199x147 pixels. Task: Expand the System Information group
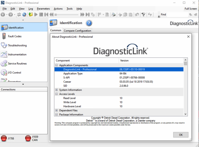point(56,90)
